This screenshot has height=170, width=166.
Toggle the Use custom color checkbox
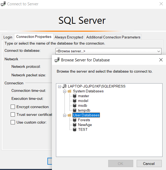click(13, 122)
